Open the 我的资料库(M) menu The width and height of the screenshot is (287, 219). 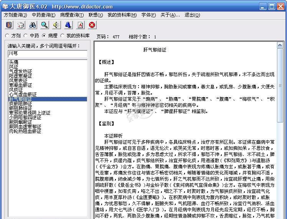[x=122, y=15]
